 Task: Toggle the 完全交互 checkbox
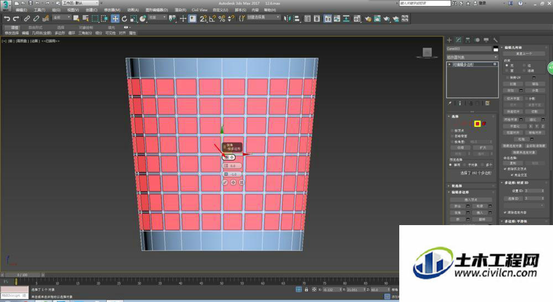point(512,175)
